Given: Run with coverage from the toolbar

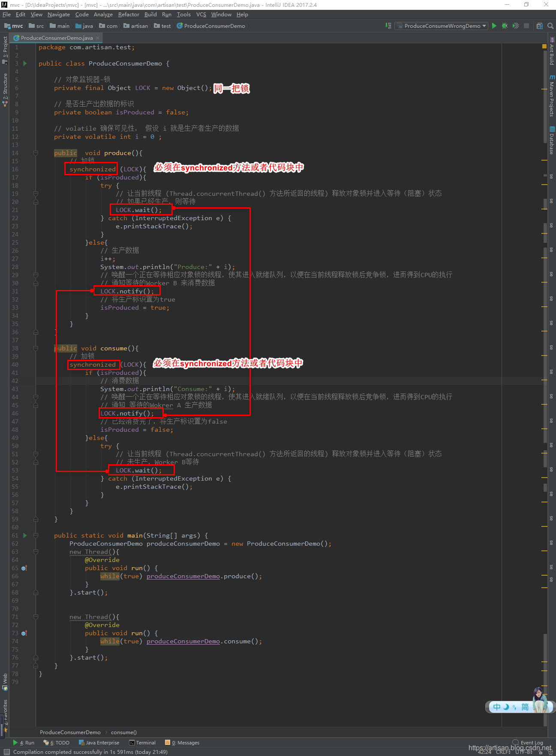Looking at the screenshot, I should point(515,26).
